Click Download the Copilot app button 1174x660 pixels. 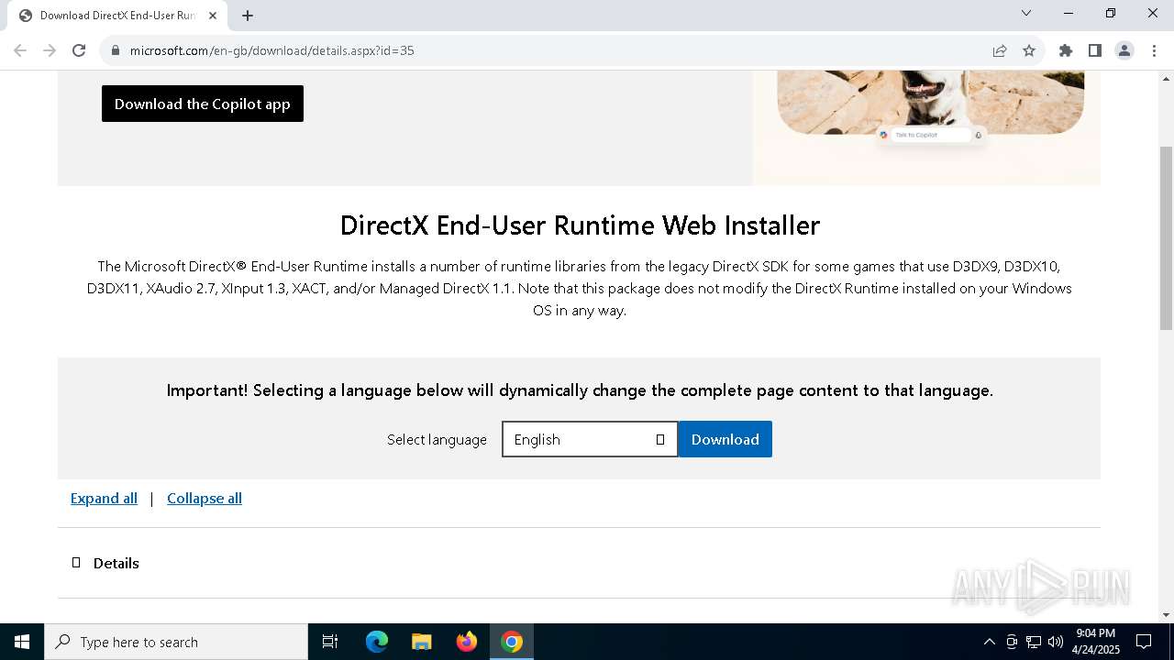(x=203, y=104)
